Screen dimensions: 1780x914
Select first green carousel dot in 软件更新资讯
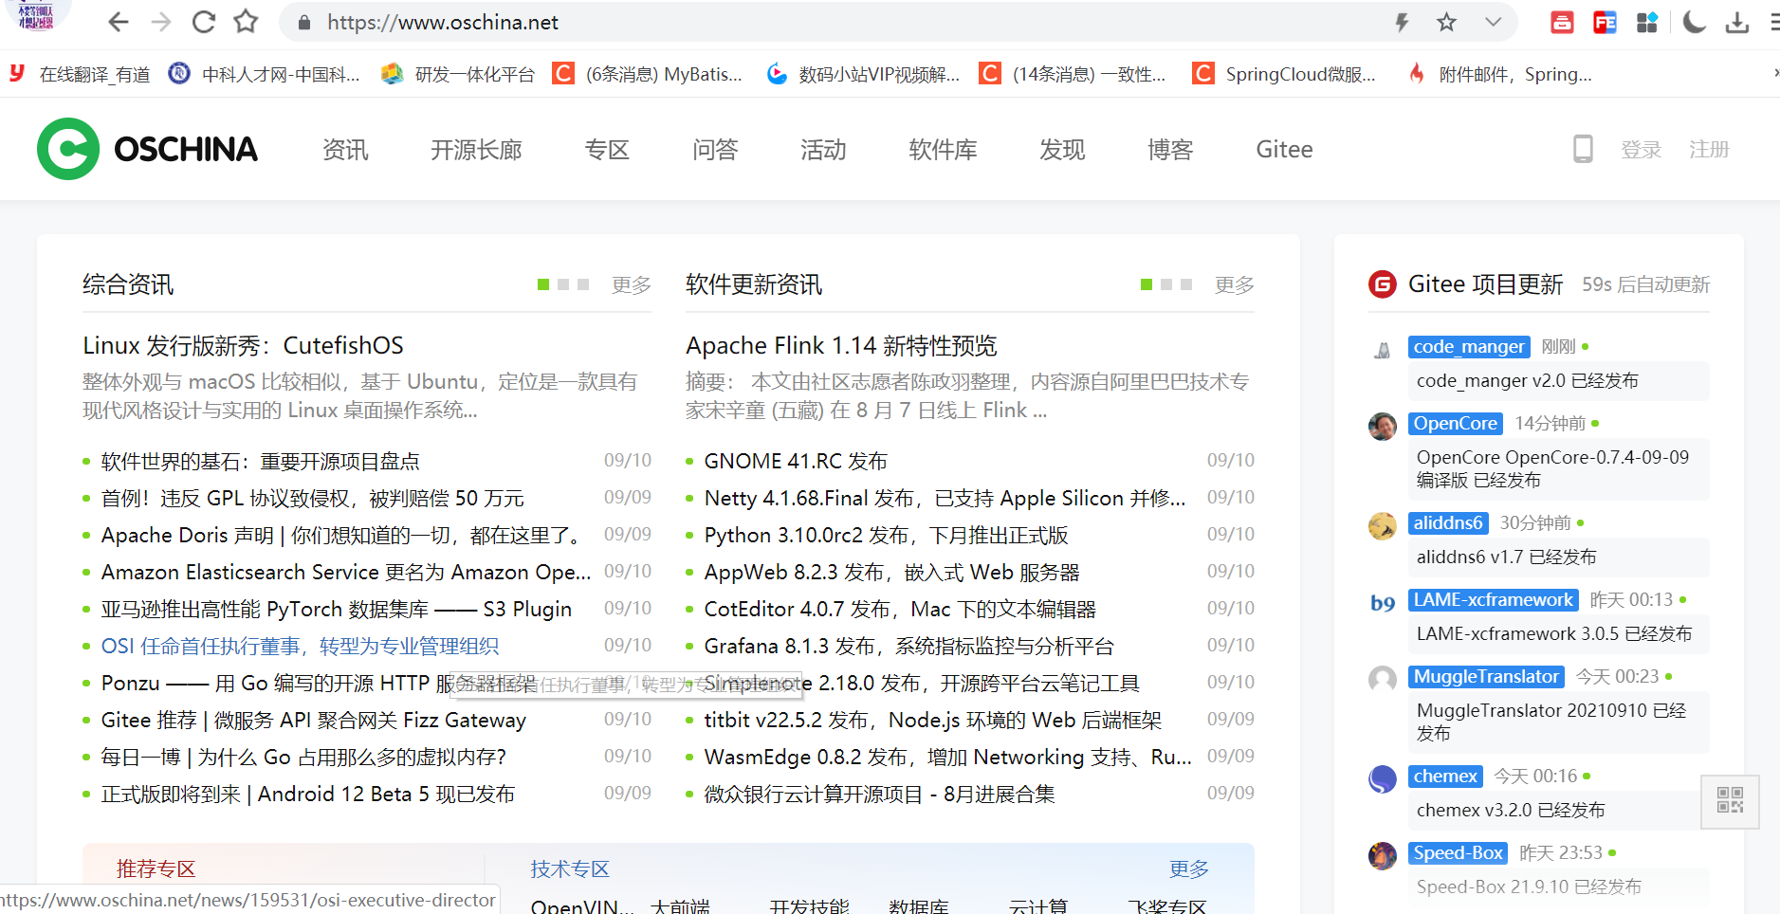tap(1147, 284)
